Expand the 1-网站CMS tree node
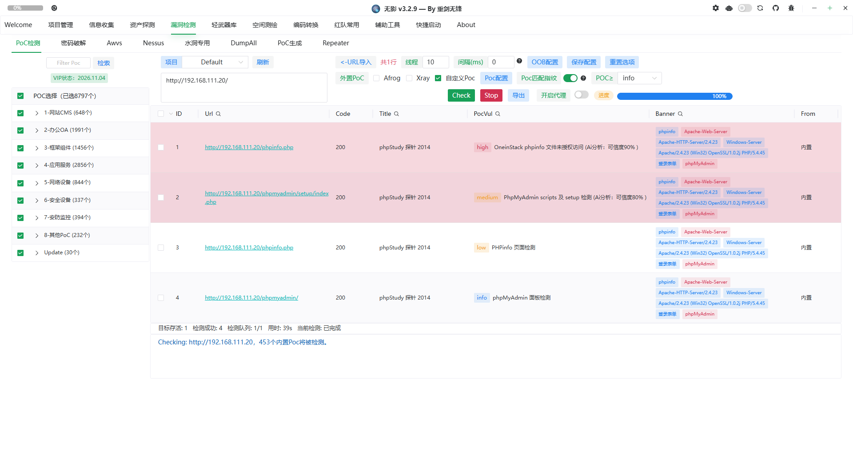Screen dimensions: 853x458 coord(37,113)
